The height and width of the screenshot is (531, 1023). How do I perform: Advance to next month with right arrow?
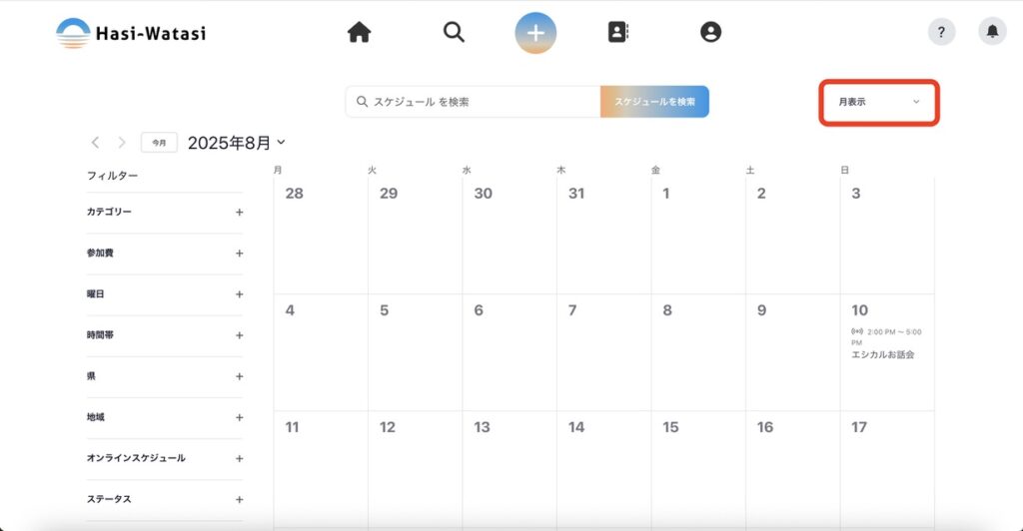(x=122, y=143)
